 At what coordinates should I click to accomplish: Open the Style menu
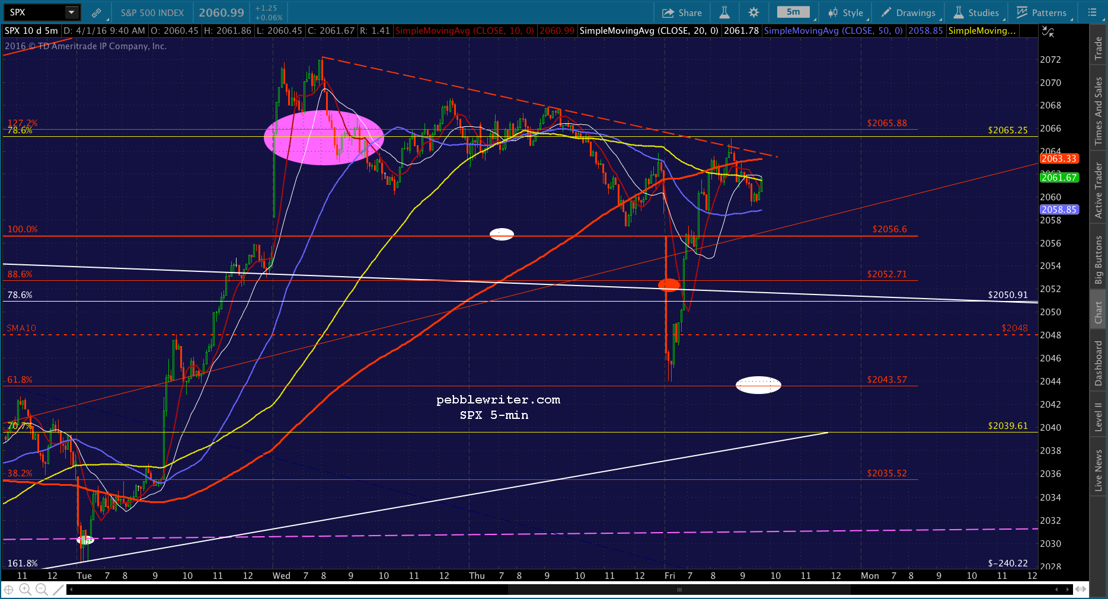pos(846,12)
